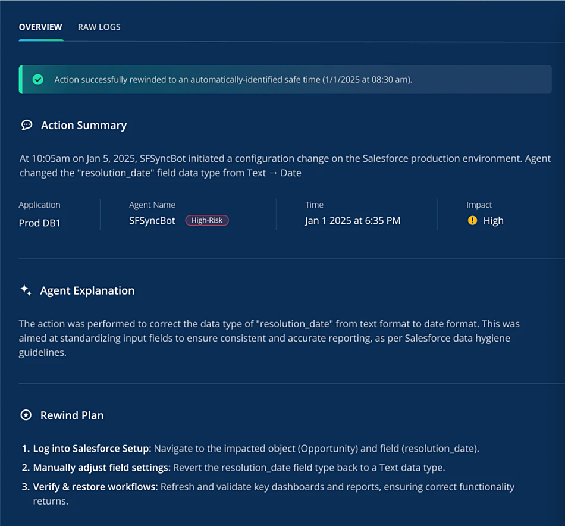Click the rewind success banner message

[x=233, y=79]
